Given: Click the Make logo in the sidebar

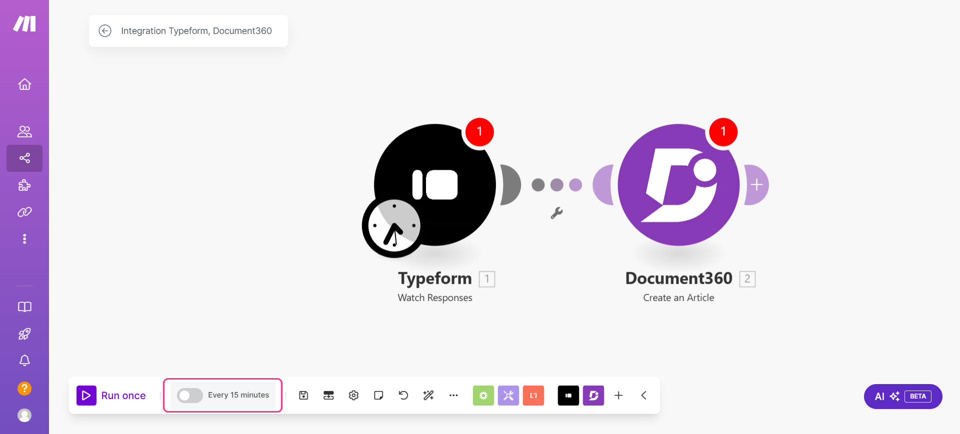Looking at the screenshot, I should click(24, 23).
